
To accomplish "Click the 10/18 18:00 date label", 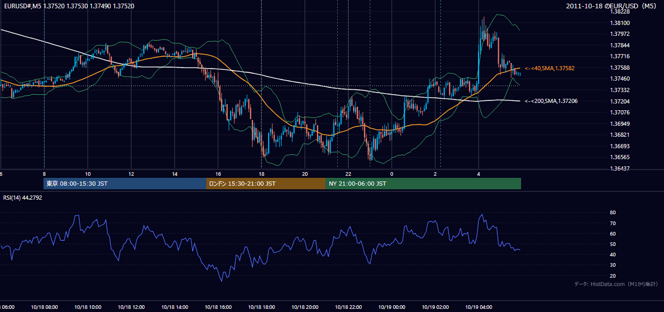I will (261, 307).
